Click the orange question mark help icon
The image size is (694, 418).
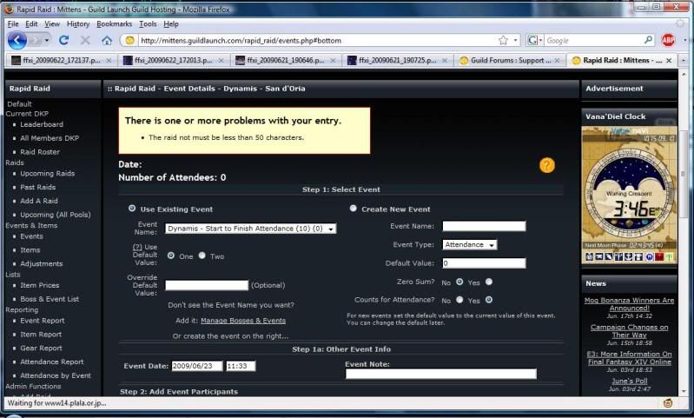coord(546,165)
